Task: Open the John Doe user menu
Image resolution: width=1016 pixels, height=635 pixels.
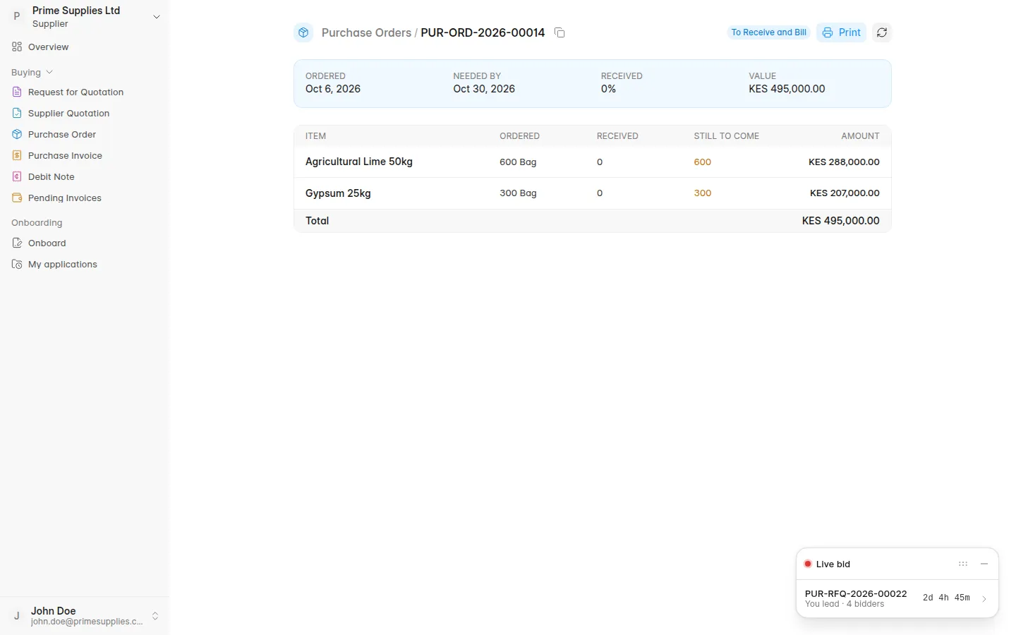Action: pos(85,616)
